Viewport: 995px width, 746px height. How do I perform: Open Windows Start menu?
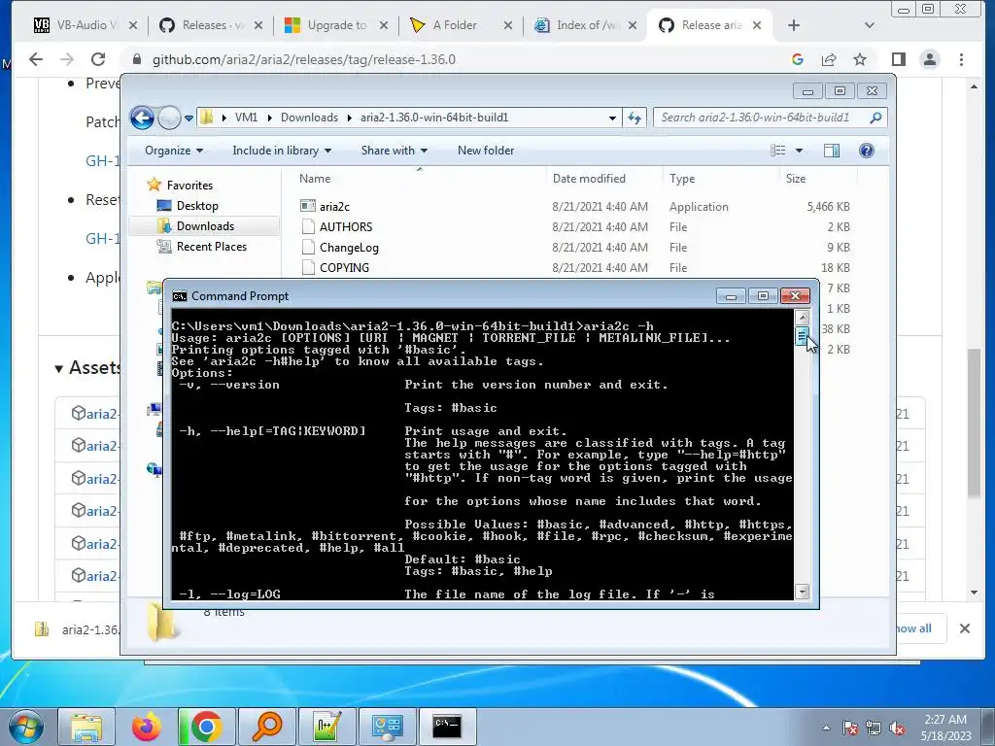(x=26, y=727)
